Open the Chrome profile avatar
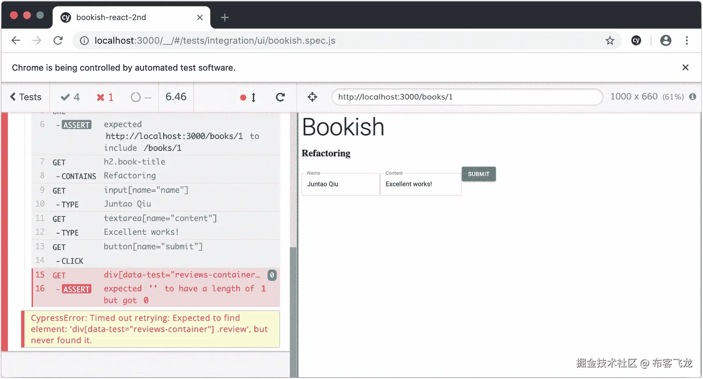Image resolution: width=703 pixels, height=379 pixels. (x=666, y=40)
